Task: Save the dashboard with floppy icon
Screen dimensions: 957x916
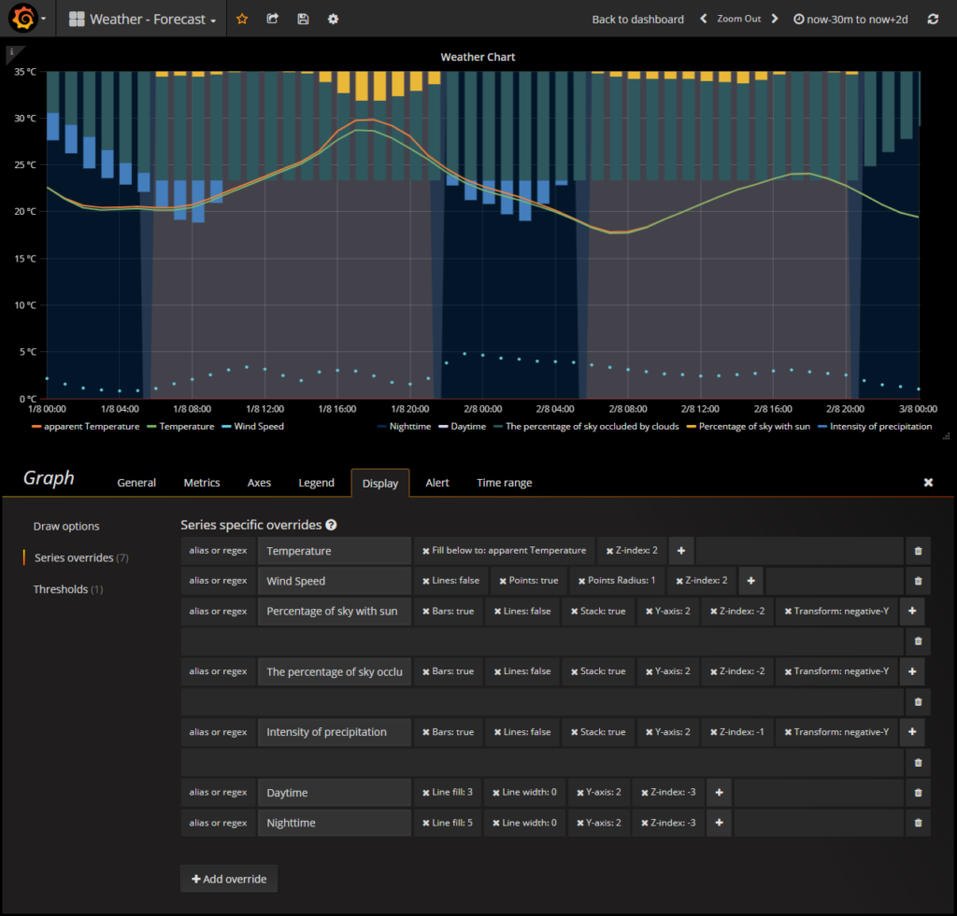Action: pos(303,19)
